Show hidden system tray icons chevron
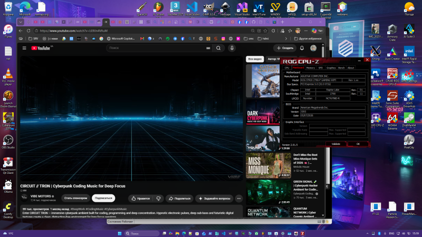 (367, 233)
